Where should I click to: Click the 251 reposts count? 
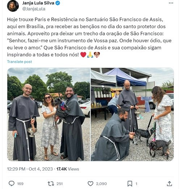59,184
